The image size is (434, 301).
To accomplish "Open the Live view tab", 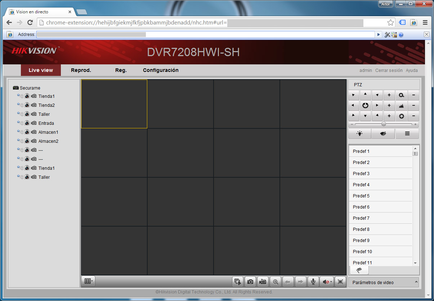I will pos(41,70).
